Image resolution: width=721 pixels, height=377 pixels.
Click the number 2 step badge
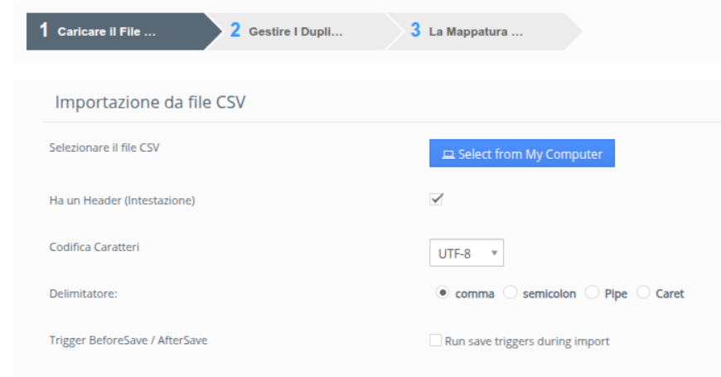pos(235,31)
